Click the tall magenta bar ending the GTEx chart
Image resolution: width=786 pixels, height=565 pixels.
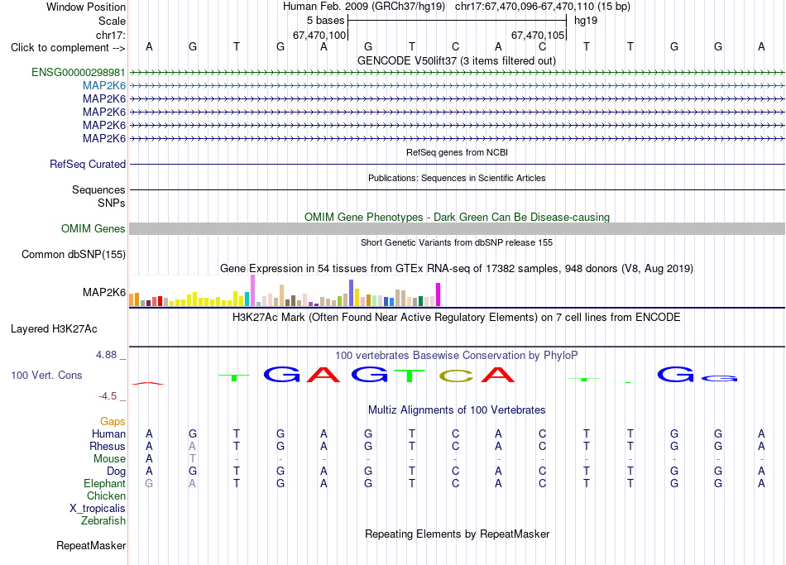coord(439,294)
